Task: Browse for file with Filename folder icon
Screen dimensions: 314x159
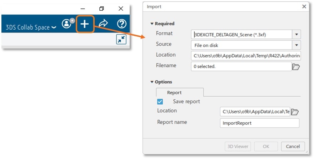Action: tap(296, 67)
